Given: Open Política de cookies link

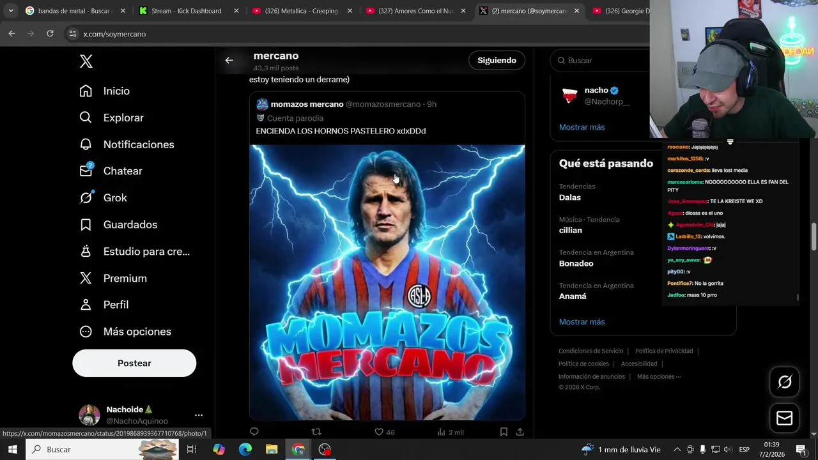Looking at the screenshot, I should click(583, 364).
